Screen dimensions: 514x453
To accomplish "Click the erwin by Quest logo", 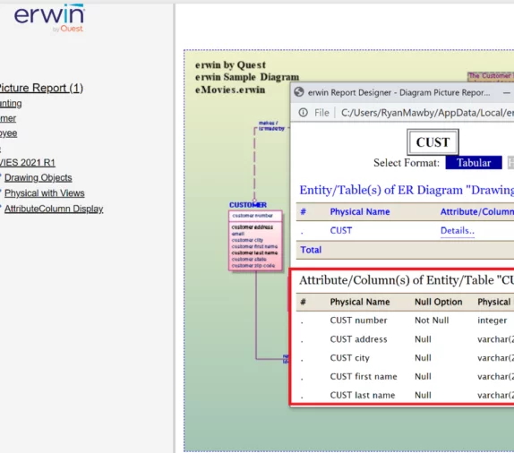I will [49, 18].
